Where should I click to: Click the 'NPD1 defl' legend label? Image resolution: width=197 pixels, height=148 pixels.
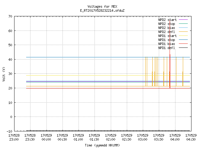pyautogui.click(x=167, y=48)
